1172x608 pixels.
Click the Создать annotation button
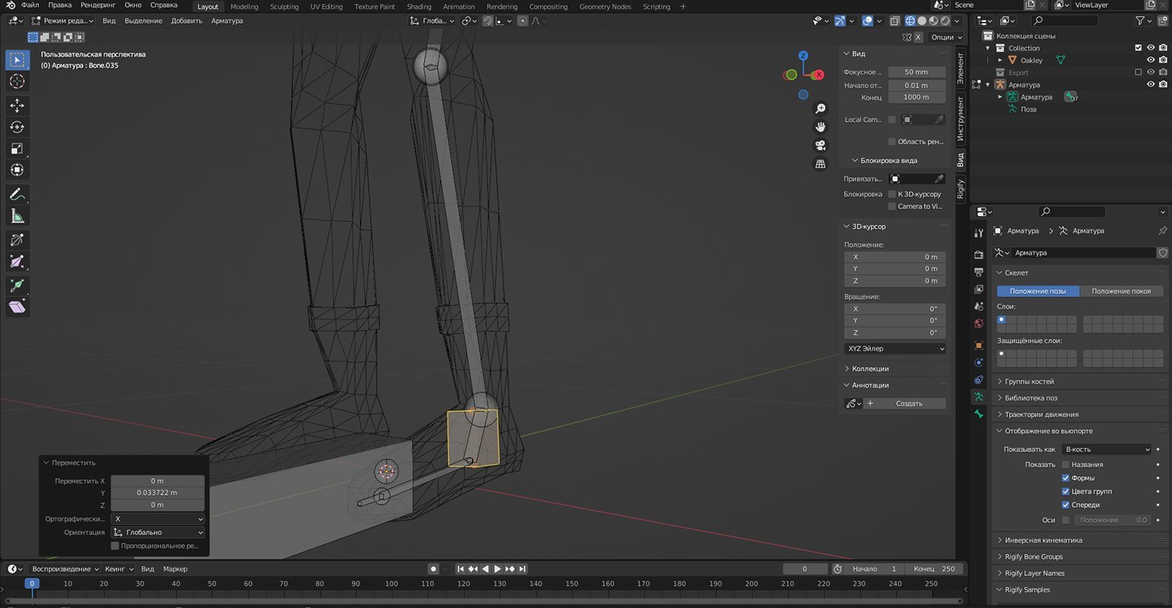point(909,404)
